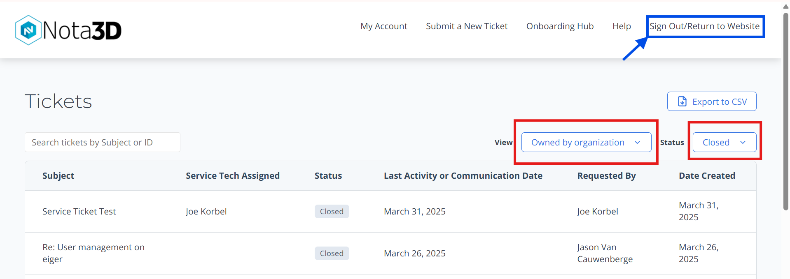This screenshot has width=790, height=279.
Task: Change the Owned by organization selection
Action: pos(586,142)
